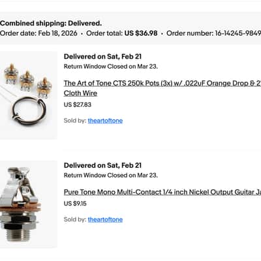The width and height of the screenshot is (261, 261).
Task: Open the Pure Tone Mono Multi-Contact jack listing
Action: 162,192
